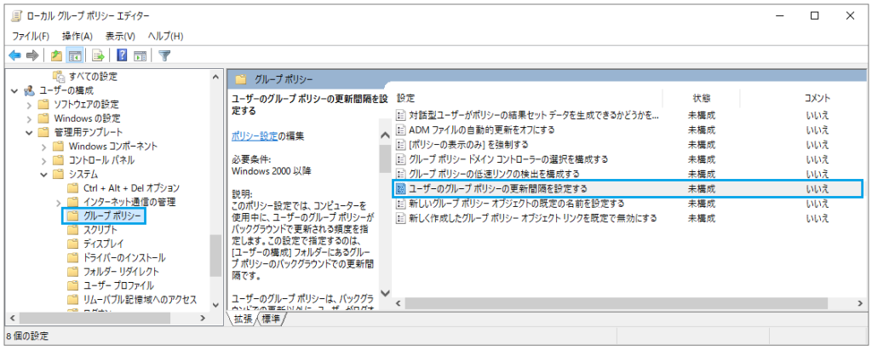Open the 表示(V) menu
Viewport: 872px width, 351px height.
(121, 36)
